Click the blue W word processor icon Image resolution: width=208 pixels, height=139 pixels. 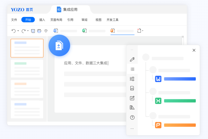point(158,79)
